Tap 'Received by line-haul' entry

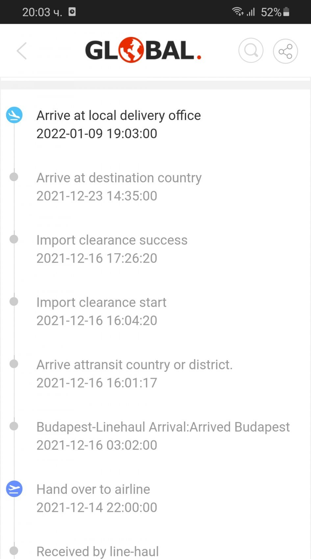97,551
